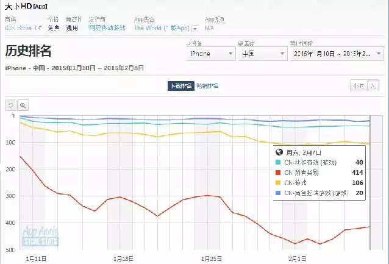This screenshot has height=264, width=389.
Task: Expand the arrow next to The World collection
Action: click(195, 29)
